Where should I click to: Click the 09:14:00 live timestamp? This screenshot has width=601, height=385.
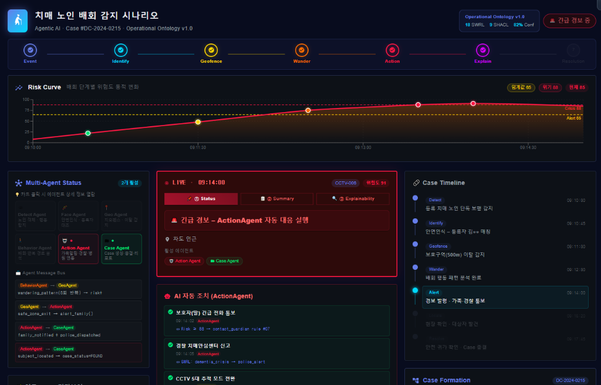point(211,183)
